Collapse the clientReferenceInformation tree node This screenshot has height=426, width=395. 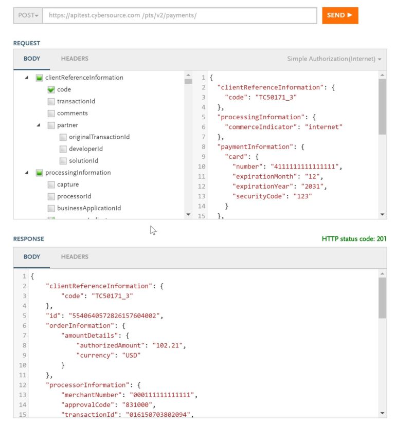[26, 78]
